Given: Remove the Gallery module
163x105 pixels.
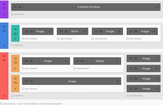Looking at the screenshot, I should pos(117,61).
